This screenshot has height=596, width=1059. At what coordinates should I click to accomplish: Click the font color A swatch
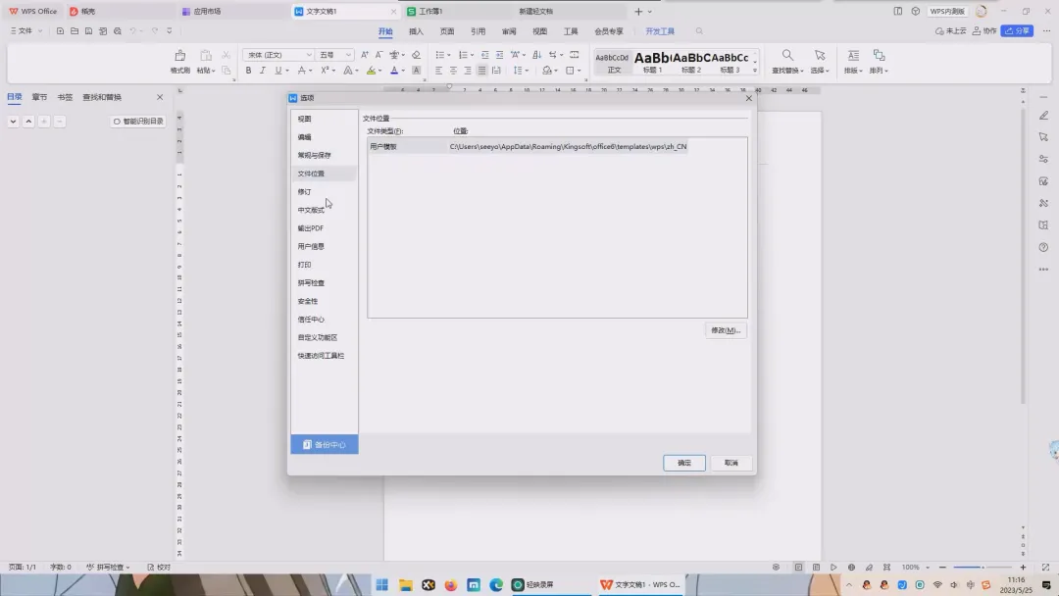(394, 71)
